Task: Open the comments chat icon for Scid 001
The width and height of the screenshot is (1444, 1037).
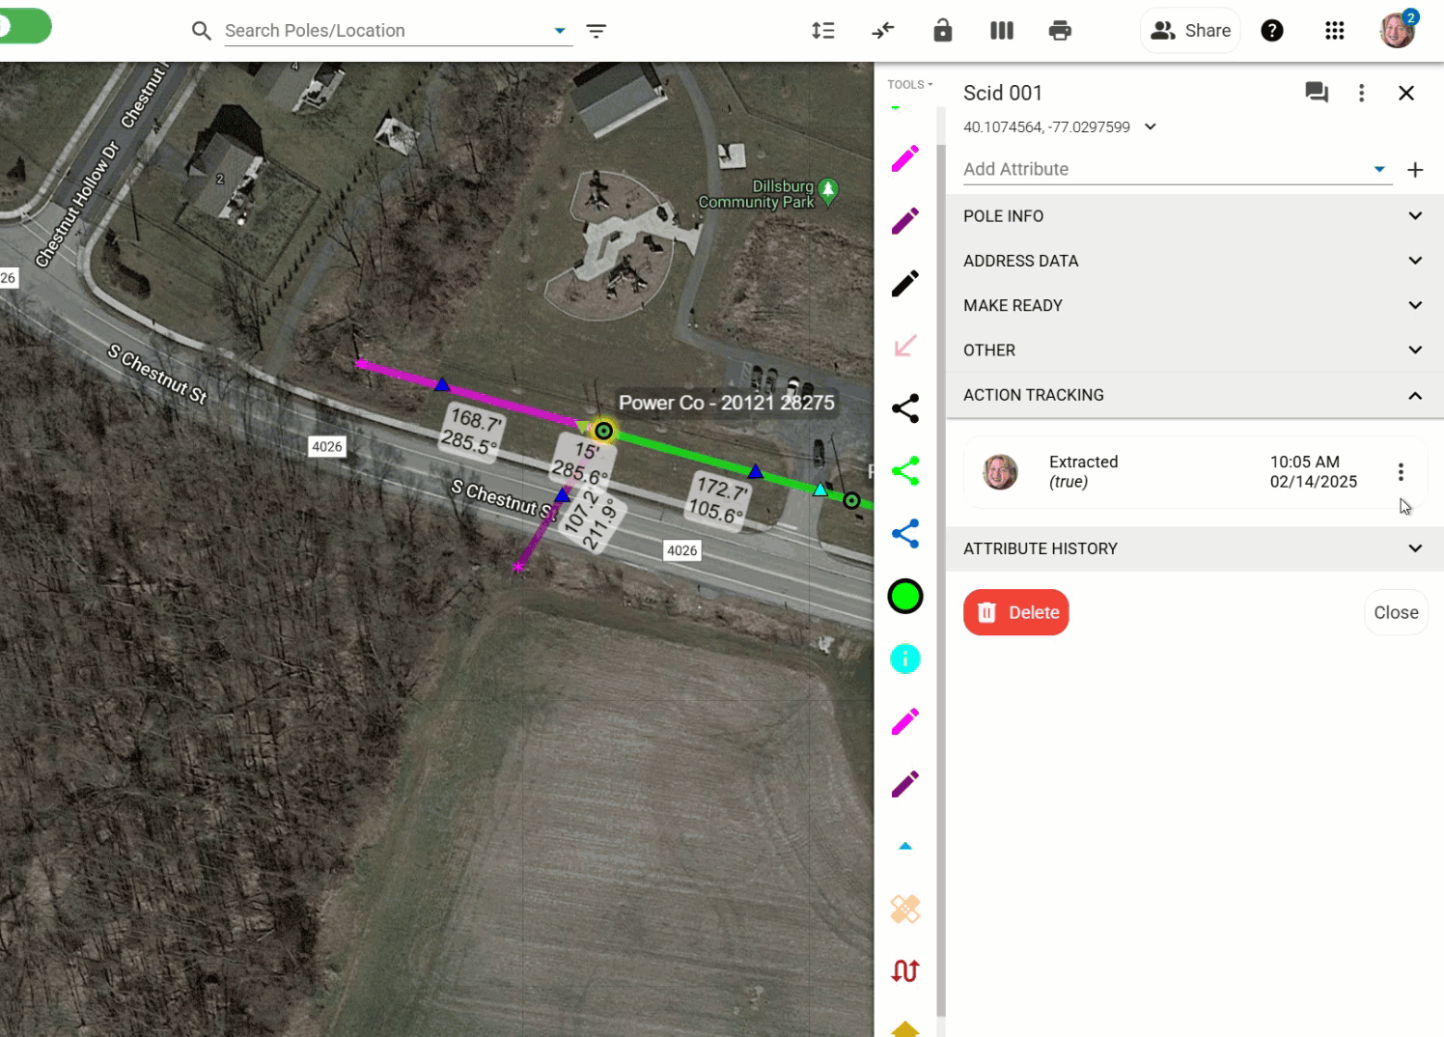Action: pyautogui.click(x=1317, y=93)
